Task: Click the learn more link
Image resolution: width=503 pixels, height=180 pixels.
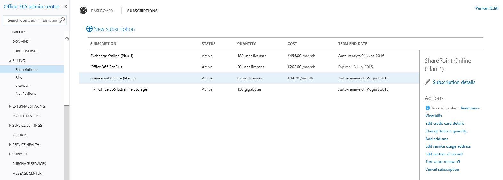Action: pyautogui.click(x=470, y=108)
